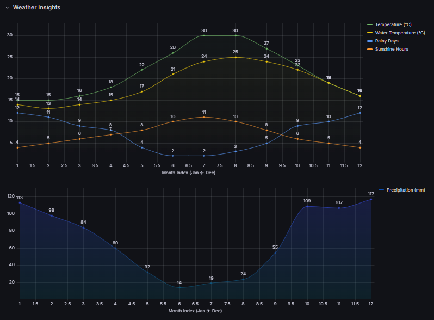Collapse the Weather Insights row chevron
Image resolution: width=434 pixels, height=320 pixels.
click(7, 8)
